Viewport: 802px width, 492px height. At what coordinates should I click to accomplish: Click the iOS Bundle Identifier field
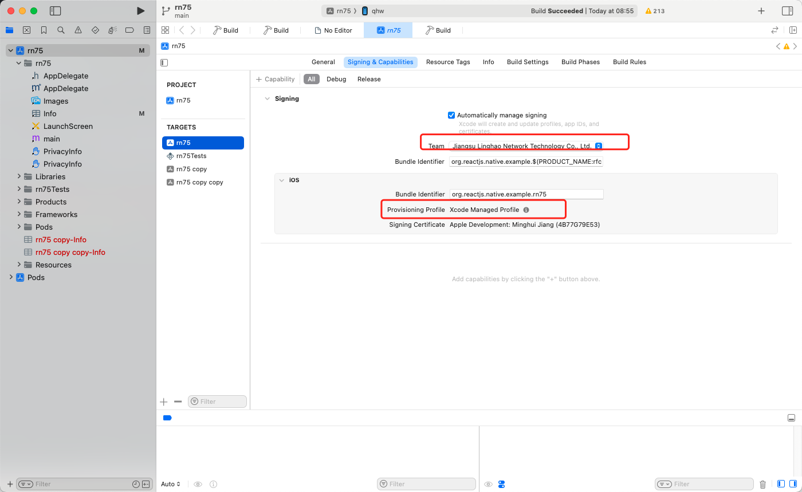tap(526, 194)
